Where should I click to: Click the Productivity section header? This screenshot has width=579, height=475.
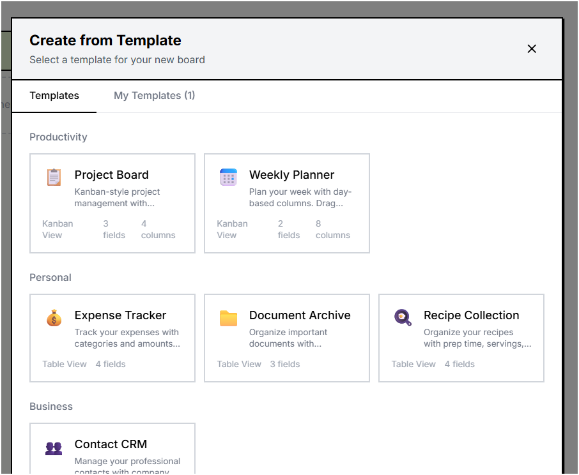[58, 137]
